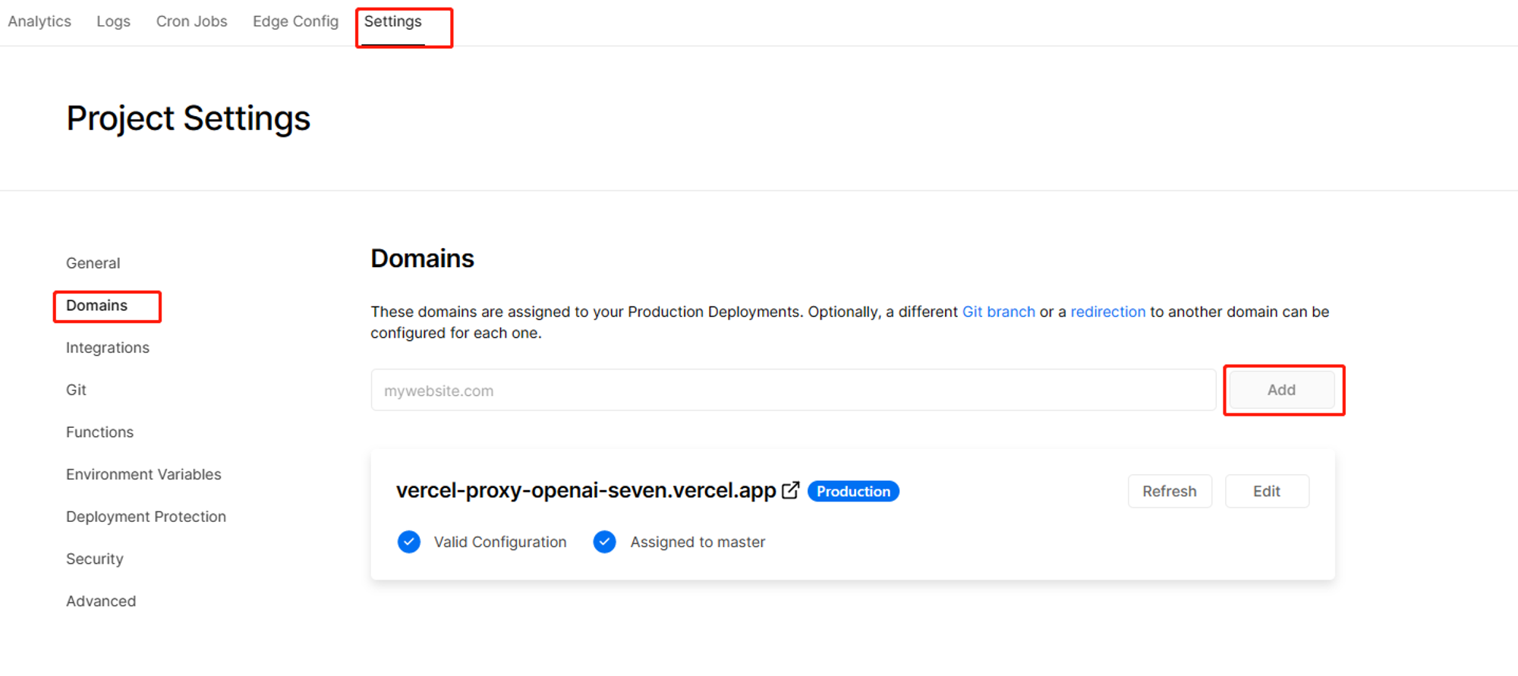Open the external link icon beside vercel-proxy-openai-seven.vercel.app
The height and width of the screenshot is (676, 1518).
[790, 490]
